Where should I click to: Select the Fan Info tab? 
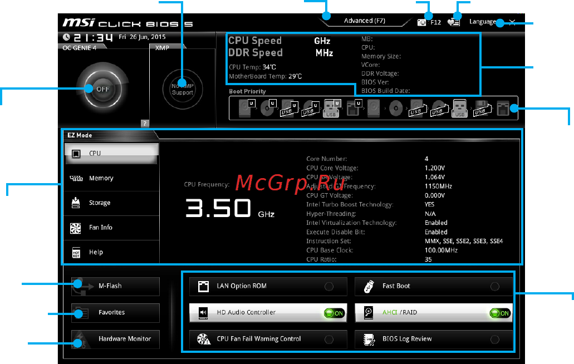(x=111, y=228)
